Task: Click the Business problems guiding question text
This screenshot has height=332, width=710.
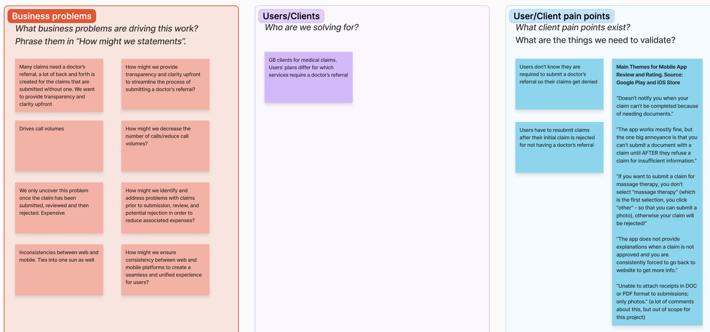Action: tap(107, 28)
